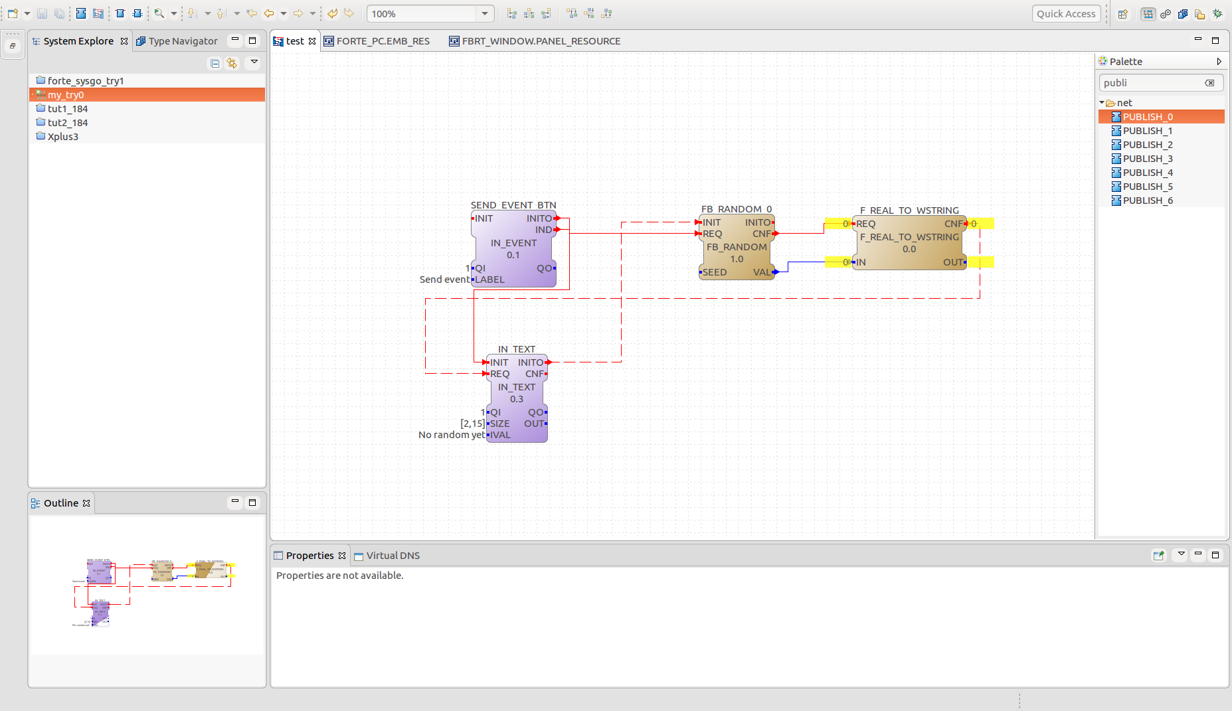Click the Previous Annotation icon

221,13
